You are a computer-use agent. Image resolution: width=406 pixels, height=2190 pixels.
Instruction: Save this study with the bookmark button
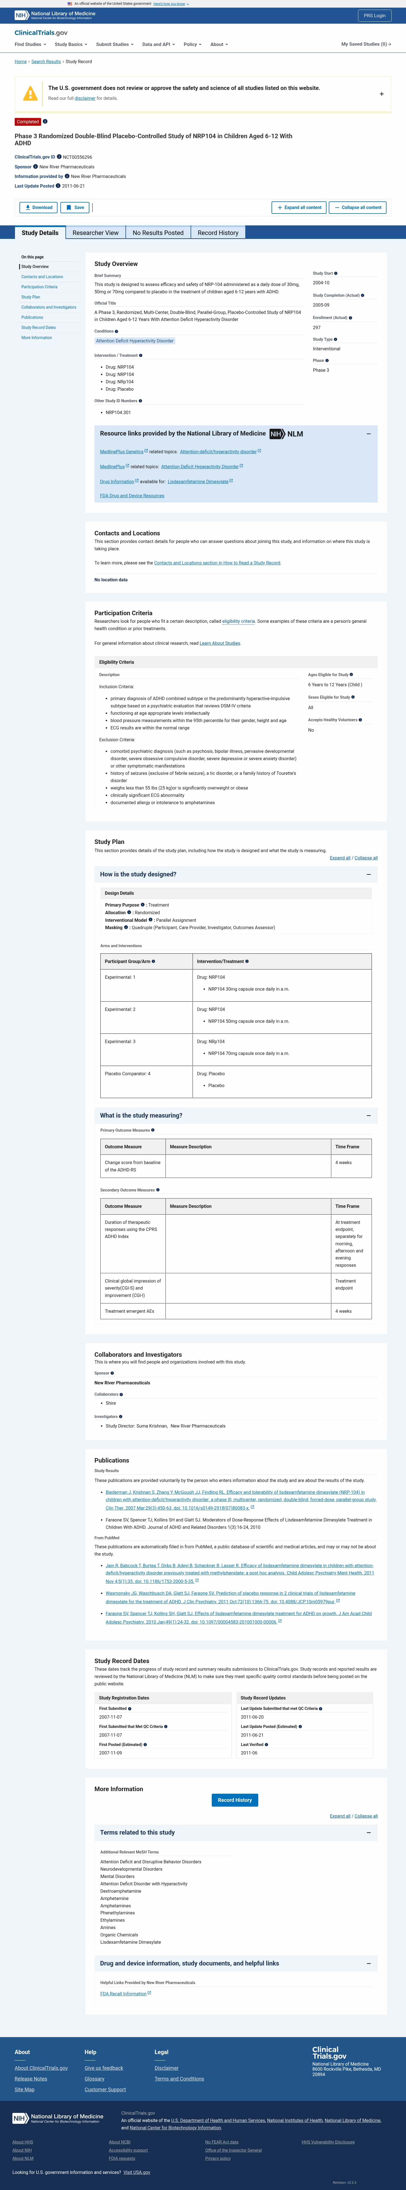pos(75,207)
